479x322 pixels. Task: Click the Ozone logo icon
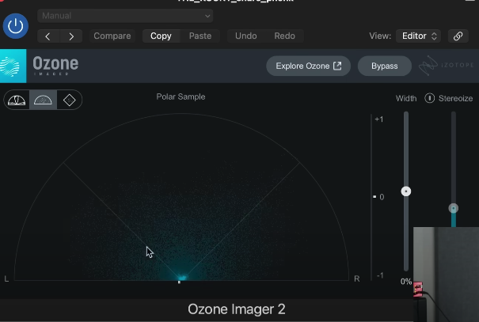13,66
